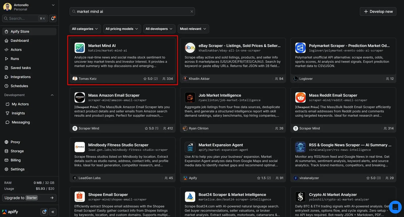Click the Market Mind AI actor icon
Viewport: 404px width, 217px height.
tap(80, 48)
